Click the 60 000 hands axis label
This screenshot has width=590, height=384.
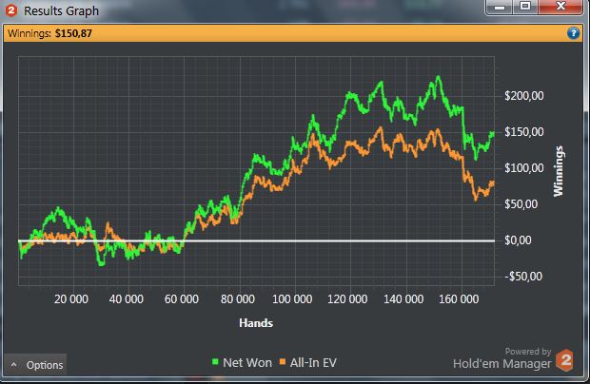click(182, 299)
